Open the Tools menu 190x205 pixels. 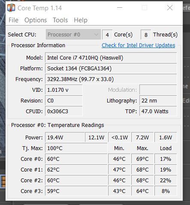pyautogui.click(x=60, y=20)
